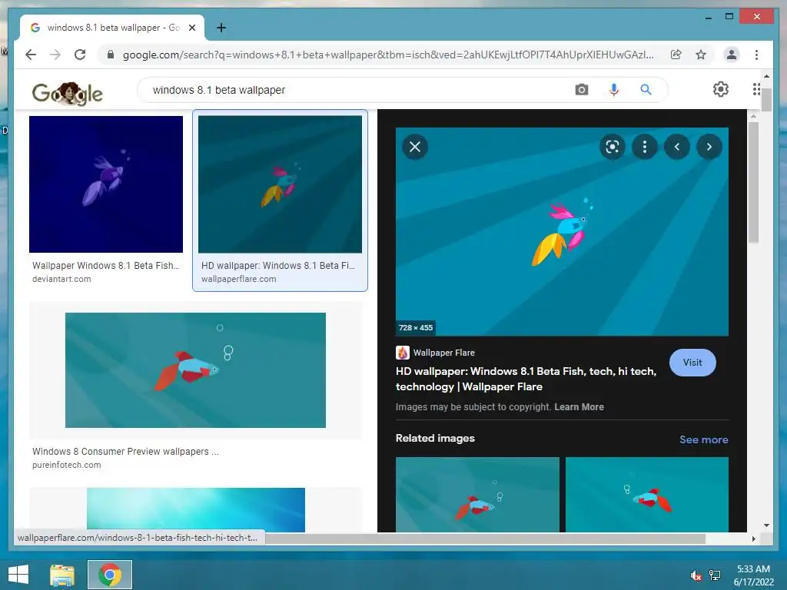
Task: Click the preview panel scrollbar thumb
Action: (753, 181)
